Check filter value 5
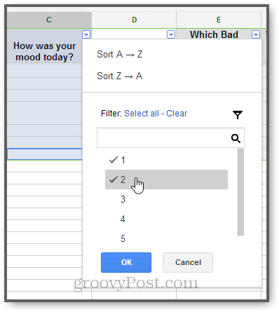 tap(166, 238)
